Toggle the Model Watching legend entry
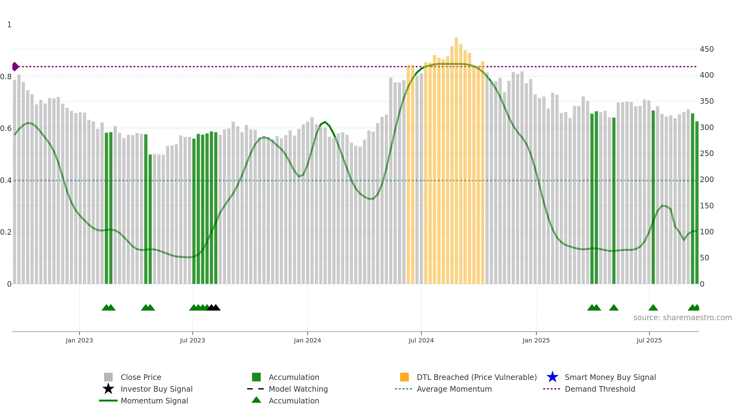Screen dimensions: 743x418 [x=287, y=389]
